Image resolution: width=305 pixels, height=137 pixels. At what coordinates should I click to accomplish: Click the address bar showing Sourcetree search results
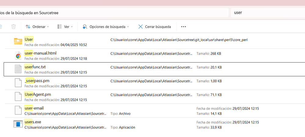(x=113, y=13)
